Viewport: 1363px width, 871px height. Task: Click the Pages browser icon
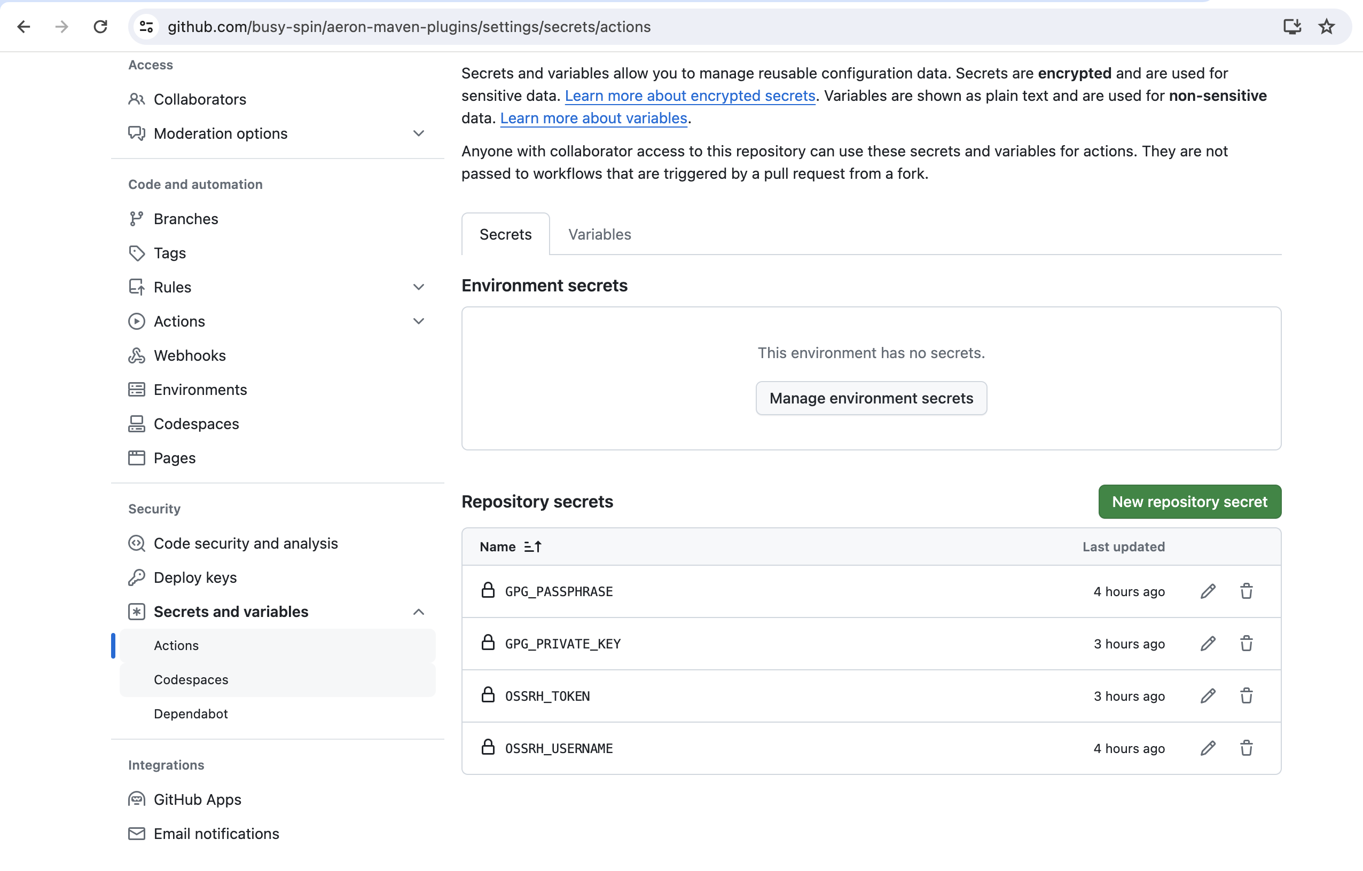(x=136, y=457)
